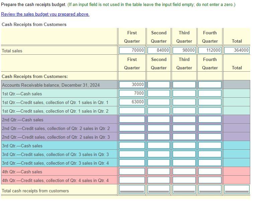
Task: Select the field showing 63000
Action: click(132, 102)
